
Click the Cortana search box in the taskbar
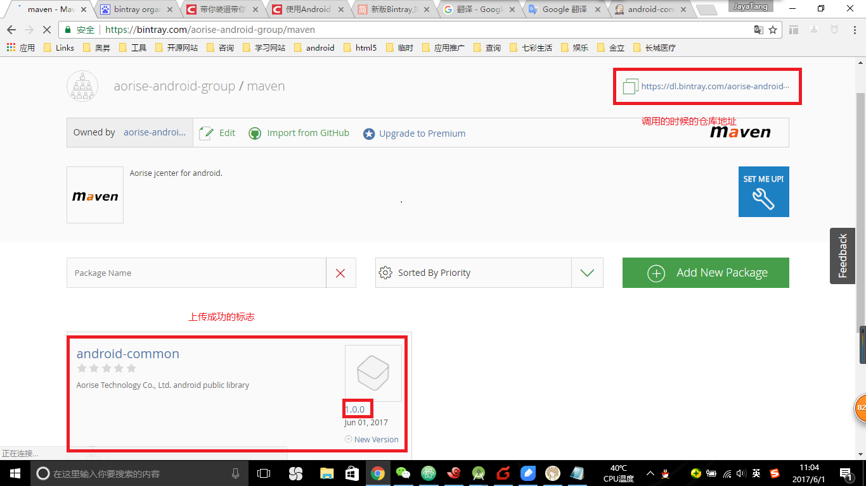click(139, 473)
